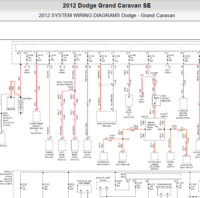Click the 'FUSE J6 40A' label
200x198 pixels.
tap(104, 59)
